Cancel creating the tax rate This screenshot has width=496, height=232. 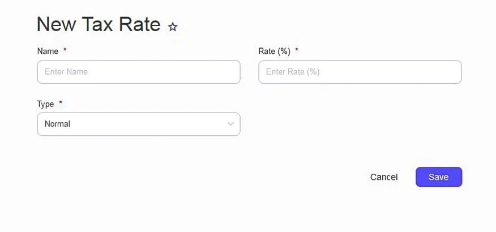point(384,177)
